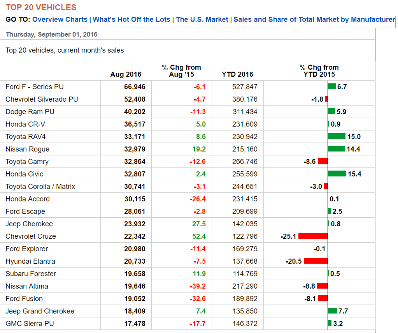
Task: Click the Subaru Forester row name
Action: point(31,273)
